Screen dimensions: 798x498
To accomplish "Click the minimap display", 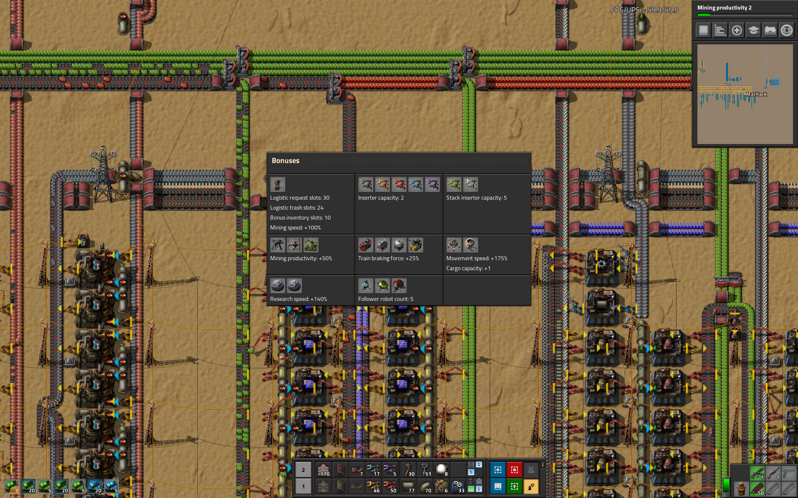I will [x=744, y=94].
